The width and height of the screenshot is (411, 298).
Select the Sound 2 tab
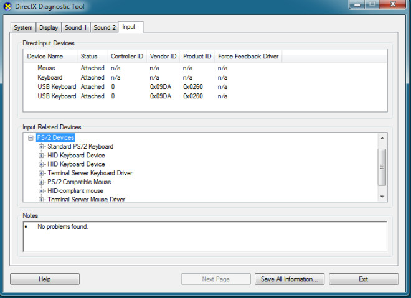click(x=105, y=27)
